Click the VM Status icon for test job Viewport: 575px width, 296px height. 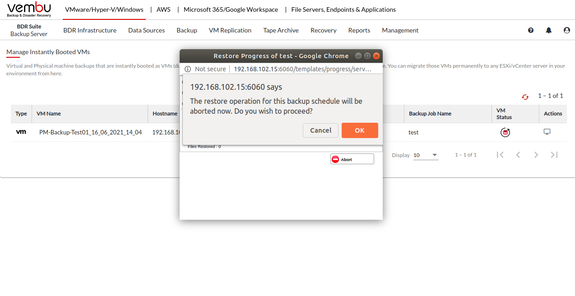[505, 132]
